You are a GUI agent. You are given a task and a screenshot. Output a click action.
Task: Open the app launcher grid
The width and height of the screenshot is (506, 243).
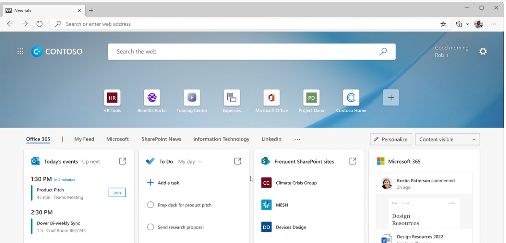20,52
